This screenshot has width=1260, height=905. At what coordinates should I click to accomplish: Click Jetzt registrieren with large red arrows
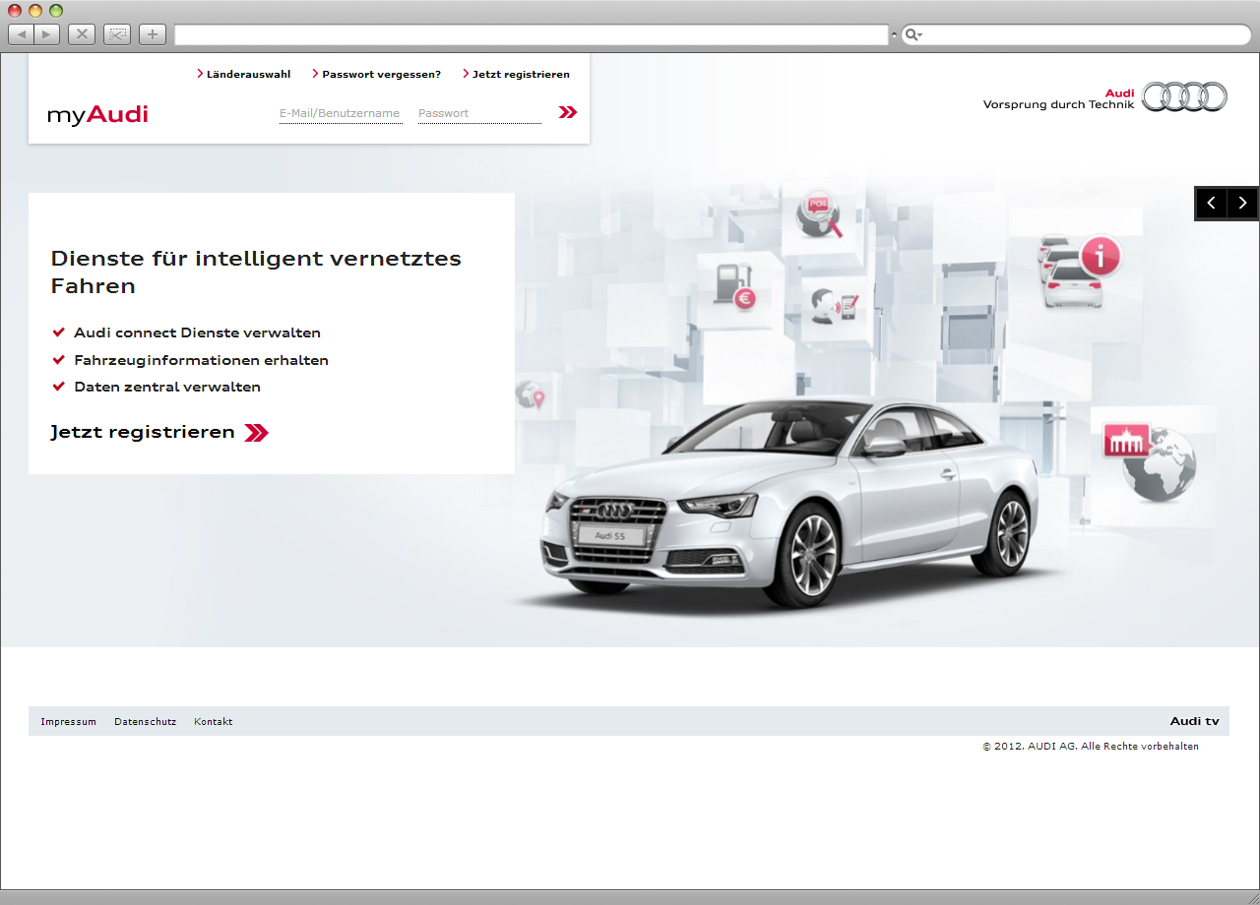tap(159, 432)
